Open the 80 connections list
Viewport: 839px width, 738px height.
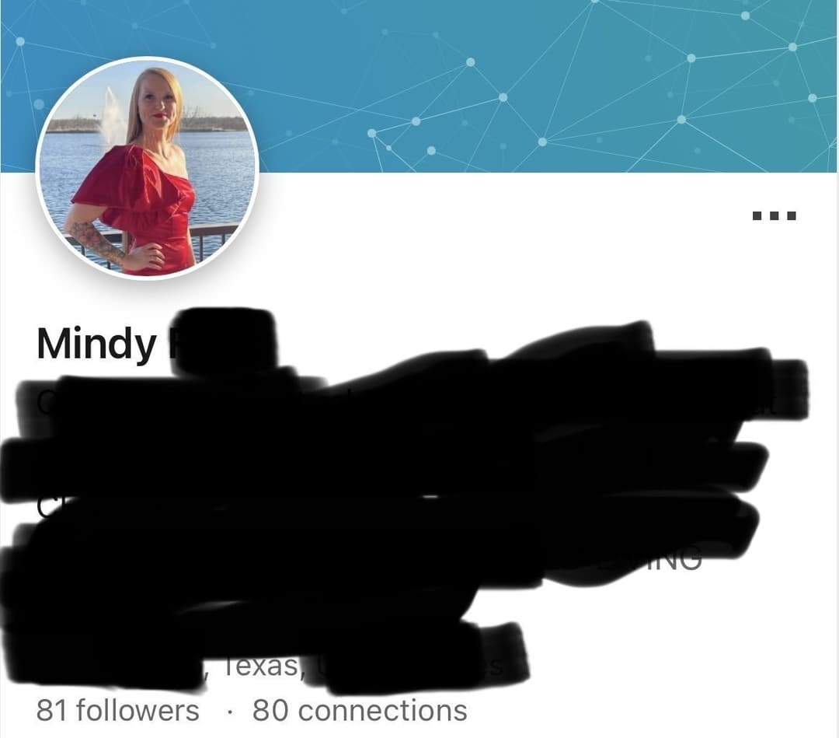[360, 711]
